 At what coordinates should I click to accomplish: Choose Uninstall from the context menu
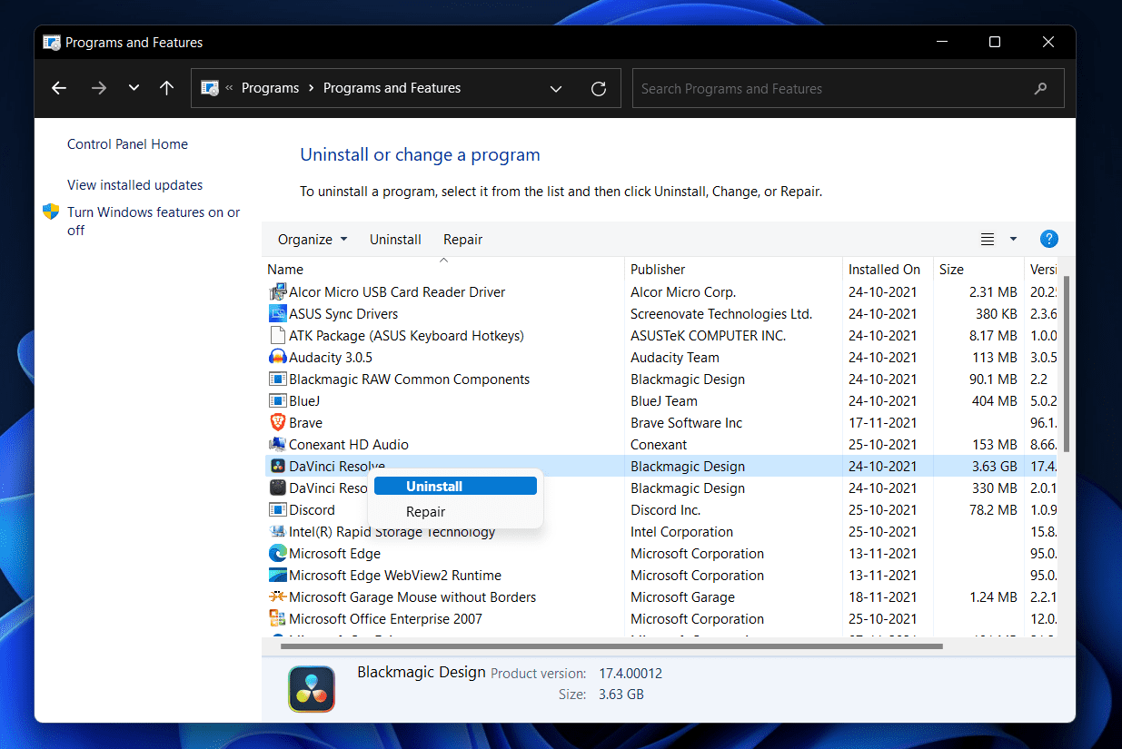pyautogui.click(x=455, y=487)
